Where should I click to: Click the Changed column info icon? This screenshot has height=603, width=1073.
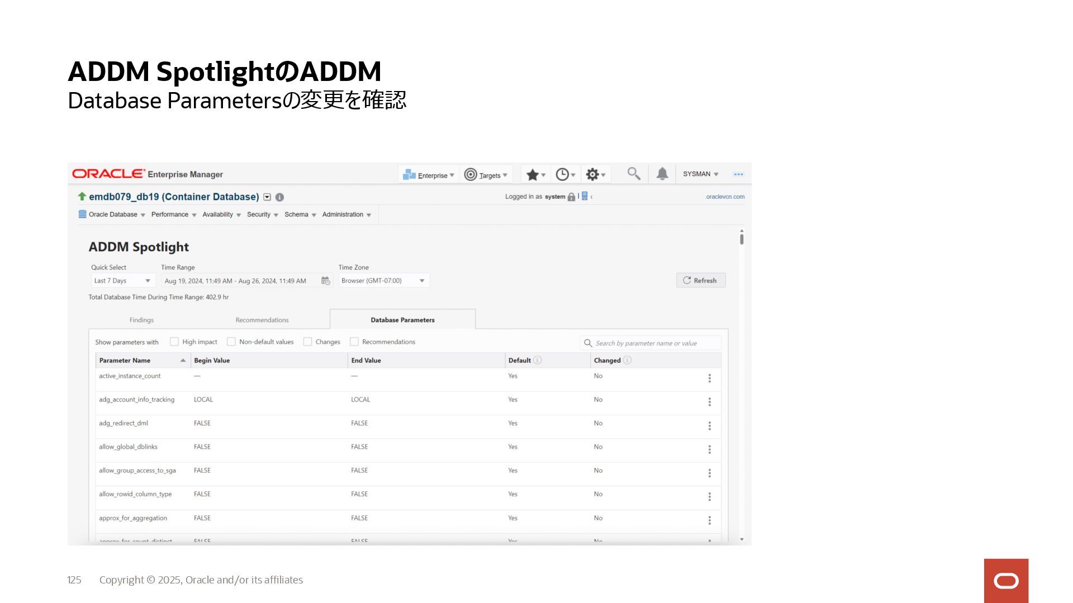click(x=627, y=360)
